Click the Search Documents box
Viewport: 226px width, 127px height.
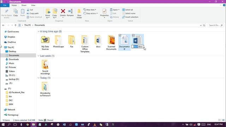pos(216,25)
